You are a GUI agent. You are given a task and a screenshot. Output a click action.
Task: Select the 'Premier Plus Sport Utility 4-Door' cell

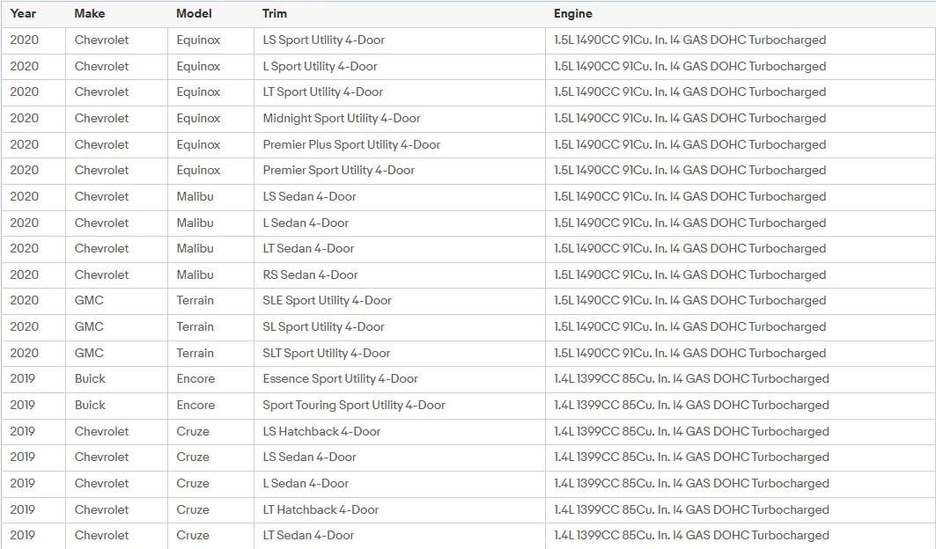400,144
